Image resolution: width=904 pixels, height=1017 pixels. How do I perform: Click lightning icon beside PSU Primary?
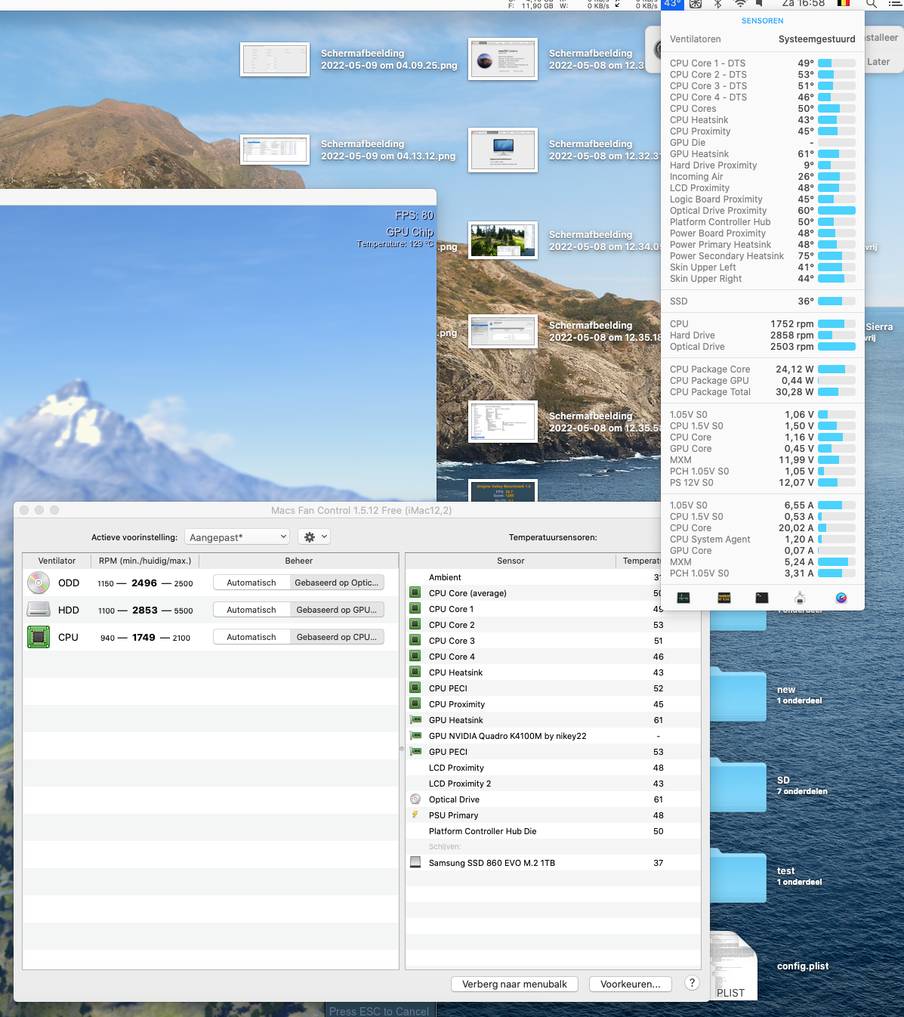415,815
